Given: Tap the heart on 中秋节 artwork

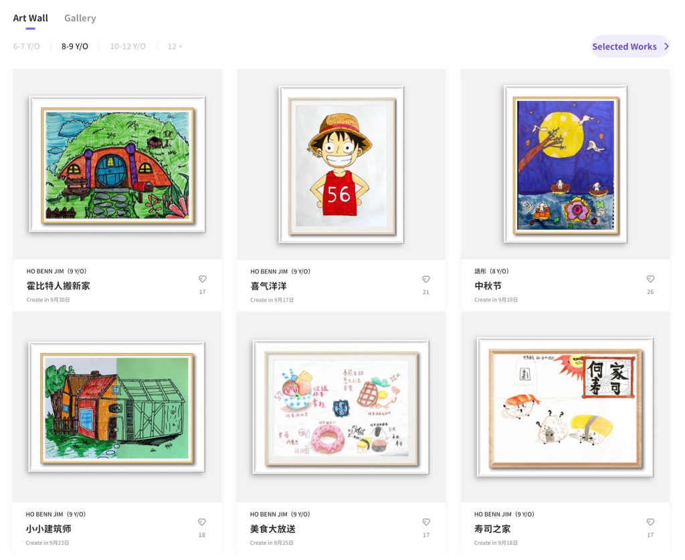Looking at the screenshot, I should pos(650,279).
